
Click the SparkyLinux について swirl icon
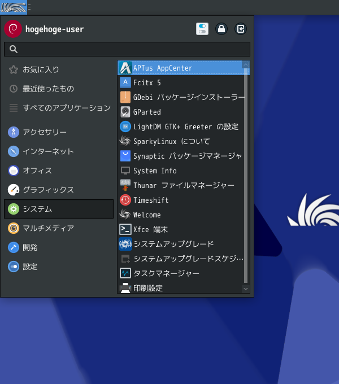[125, 141]
